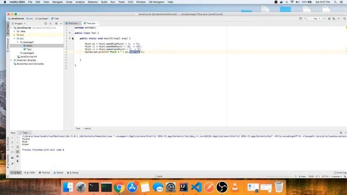Screen dimensions: 347x195
Task: Rerun Test in Run panel
Action: click(x=12, y=138)
